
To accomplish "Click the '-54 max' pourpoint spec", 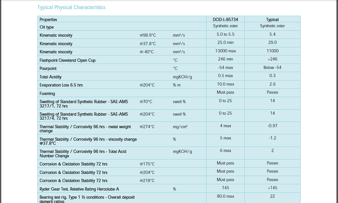I will pos(225,68).
